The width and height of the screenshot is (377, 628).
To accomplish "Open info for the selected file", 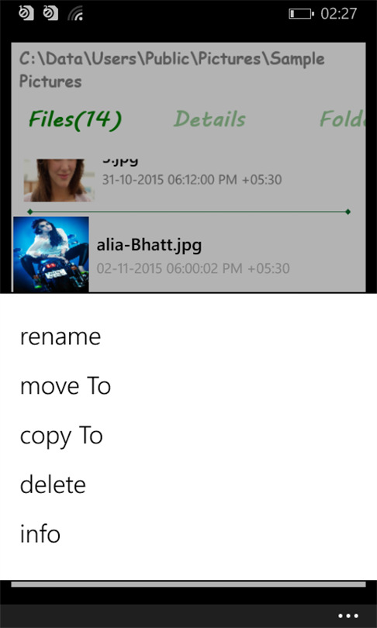I will 40,534.
